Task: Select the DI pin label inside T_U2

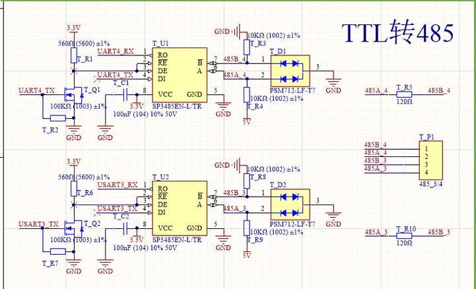Action: coord(162,212)
